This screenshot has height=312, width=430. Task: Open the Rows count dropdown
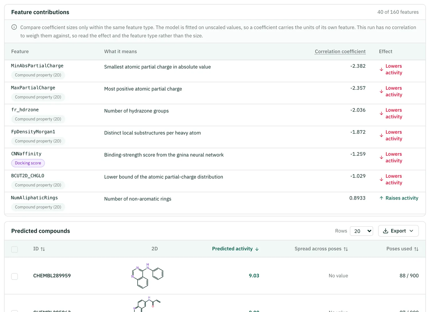pos(361,231)
